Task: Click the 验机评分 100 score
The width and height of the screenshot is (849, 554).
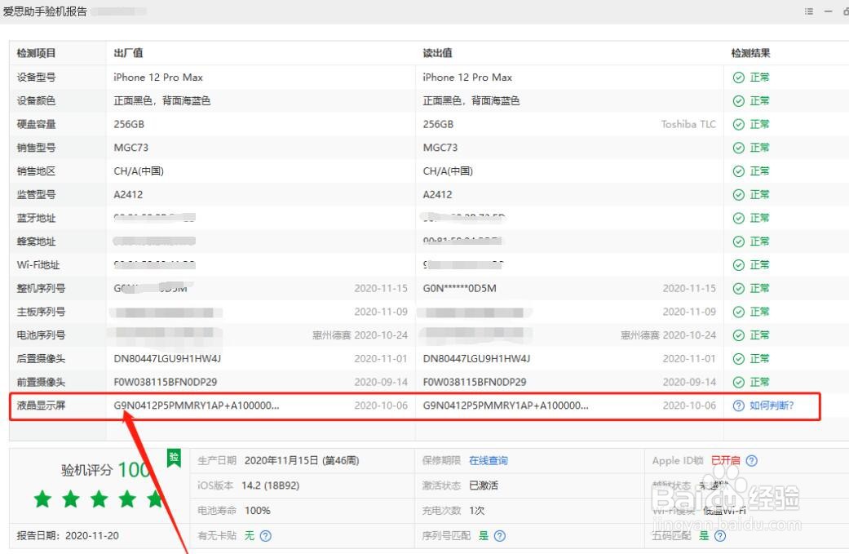Action: tap(104, 469)
